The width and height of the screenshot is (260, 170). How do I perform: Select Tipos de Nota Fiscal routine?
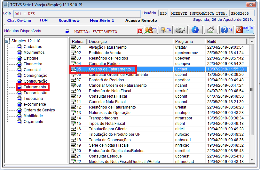pyautogui.click(x=159, y=124)
